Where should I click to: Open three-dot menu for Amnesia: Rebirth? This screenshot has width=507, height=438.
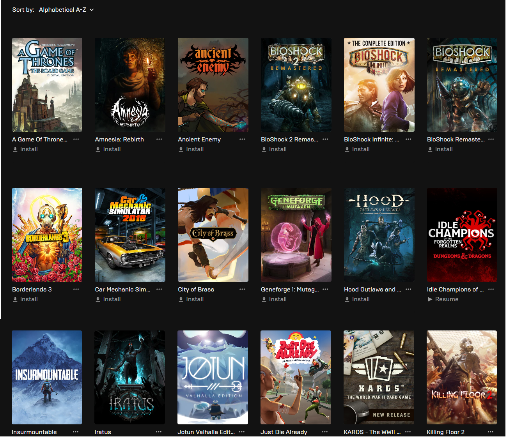coord(159,139)
